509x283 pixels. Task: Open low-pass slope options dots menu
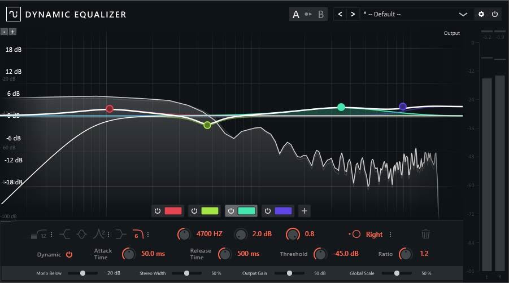click(x=147, y=234)
